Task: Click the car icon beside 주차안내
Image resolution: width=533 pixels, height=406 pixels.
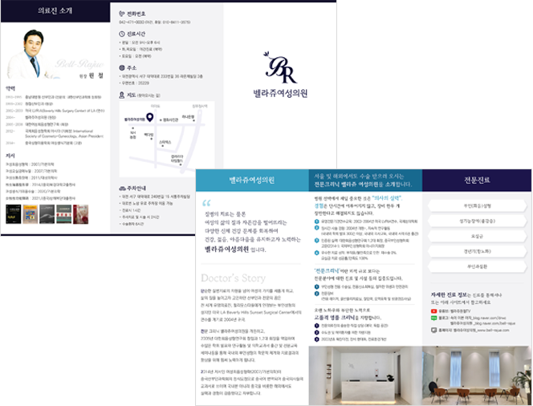Action: [x=122, y=189]
